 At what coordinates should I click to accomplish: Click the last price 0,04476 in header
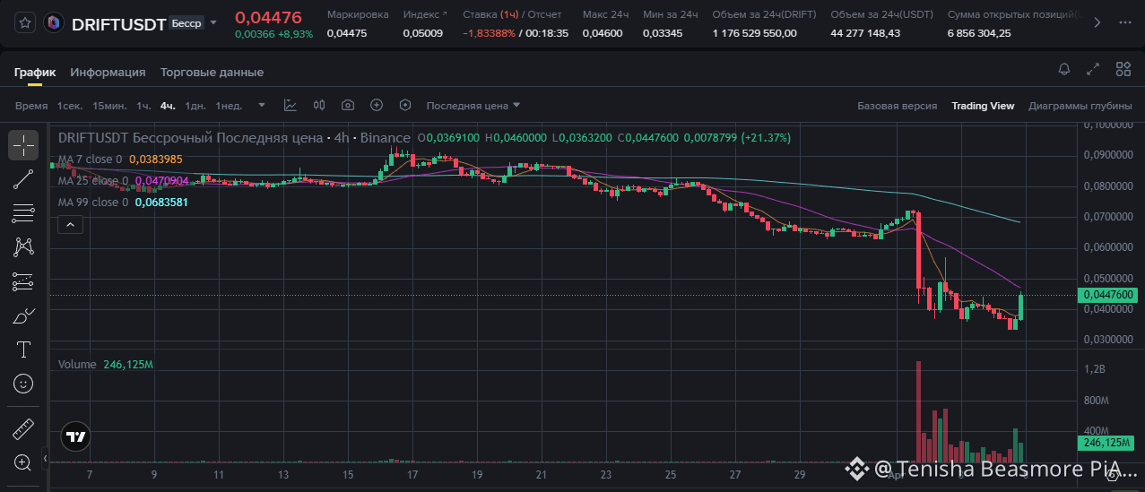(x=268, y=17)
